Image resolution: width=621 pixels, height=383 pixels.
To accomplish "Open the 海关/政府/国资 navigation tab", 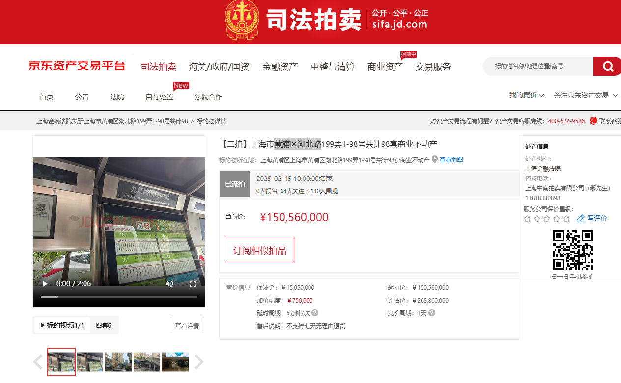I will pos(219,67).
